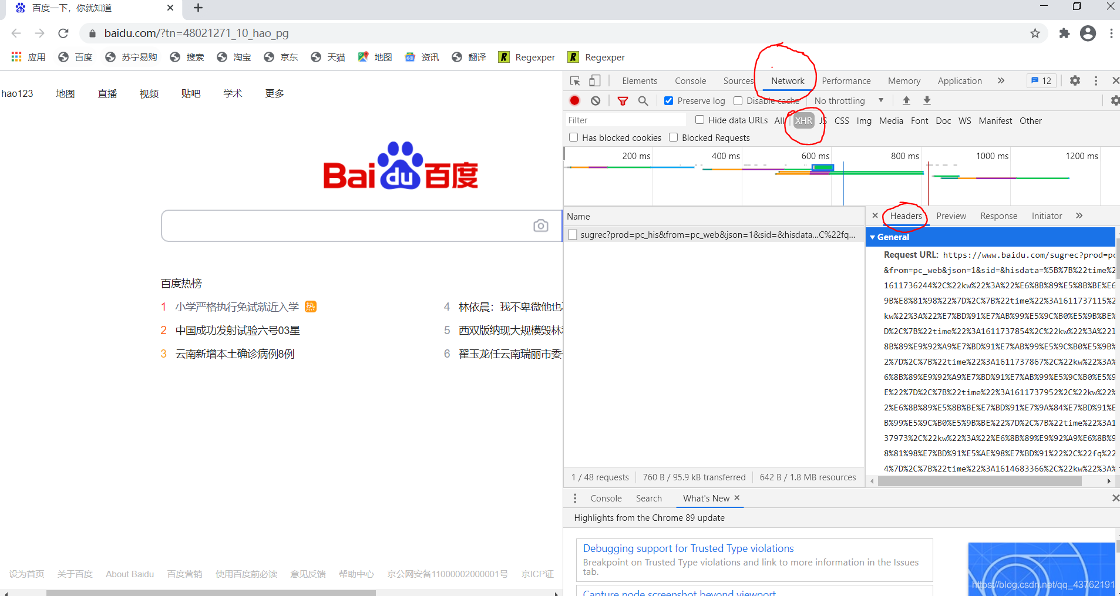Select the Img request type filter
Viewport: 1120px width, 596px height.
coord(864,120)
